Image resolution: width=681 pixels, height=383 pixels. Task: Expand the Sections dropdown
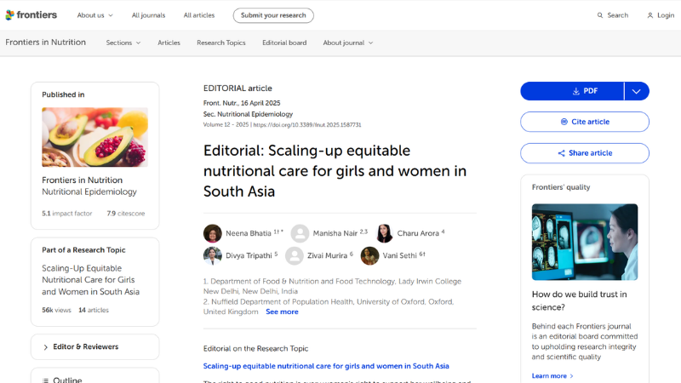point(123,43)
